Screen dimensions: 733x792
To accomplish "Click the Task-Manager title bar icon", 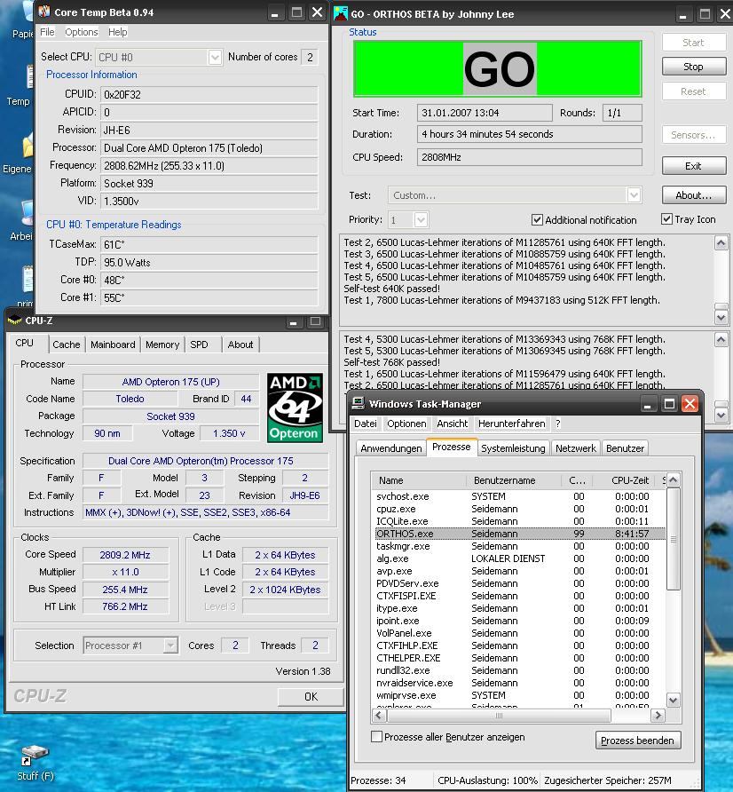I will tap(358, 403).
